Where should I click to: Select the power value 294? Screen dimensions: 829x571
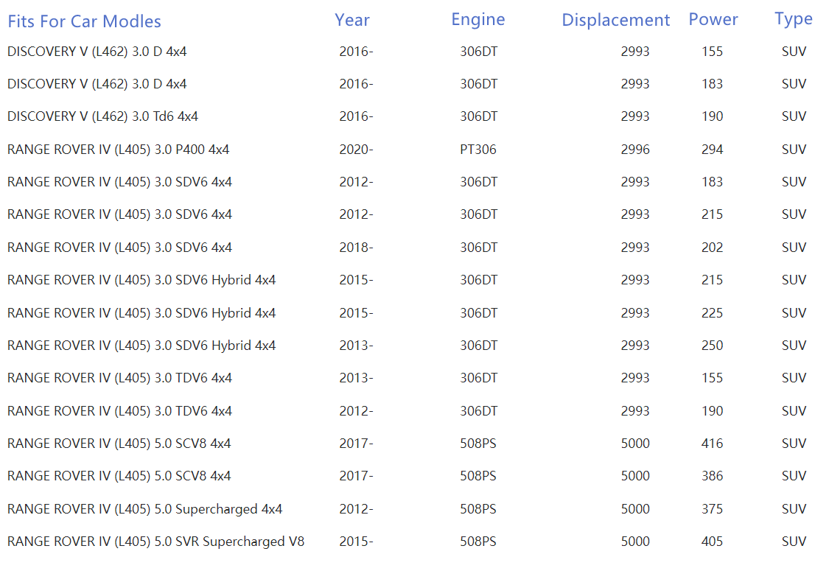point(712,150)
